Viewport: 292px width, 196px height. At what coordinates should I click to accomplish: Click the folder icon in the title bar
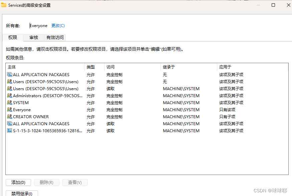[4, 5]
